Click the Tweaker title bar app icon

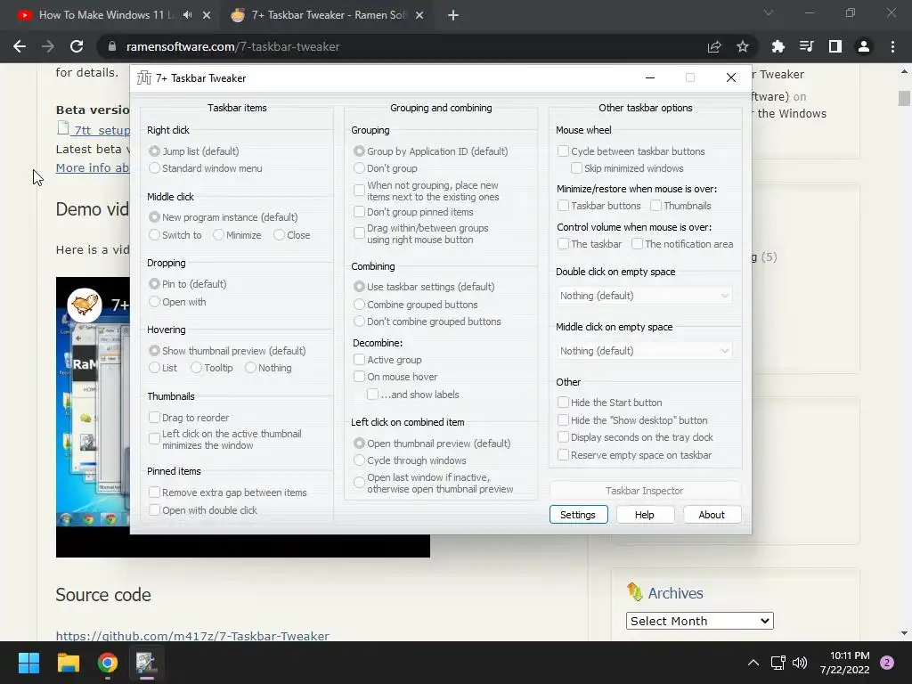(143, 78)
